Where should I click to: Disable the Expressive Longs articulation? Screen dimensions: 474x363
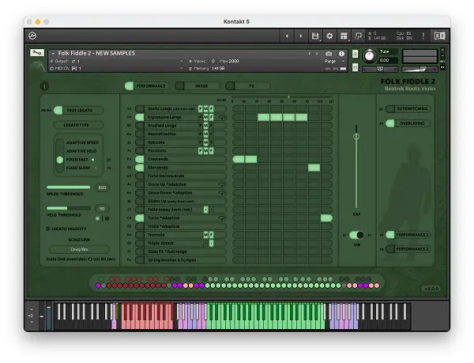(x=140, y=117)
